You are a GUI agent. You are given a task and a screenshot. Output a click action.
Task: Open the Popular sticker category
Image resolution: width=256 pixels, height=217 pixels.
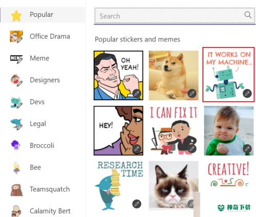pyautogui.click(x=42, y=15)
